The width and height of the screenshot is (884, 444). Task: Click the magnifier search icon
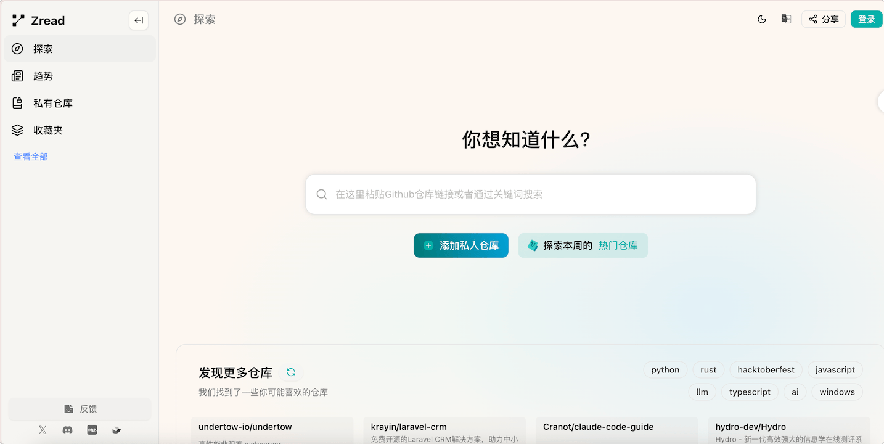(322, 194)
